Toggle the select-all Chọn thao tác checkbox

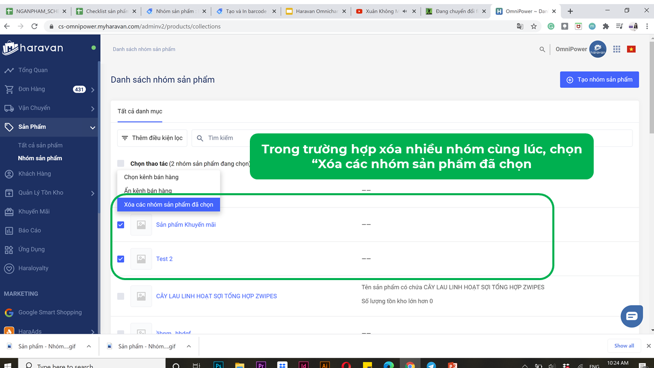[121, 164]
